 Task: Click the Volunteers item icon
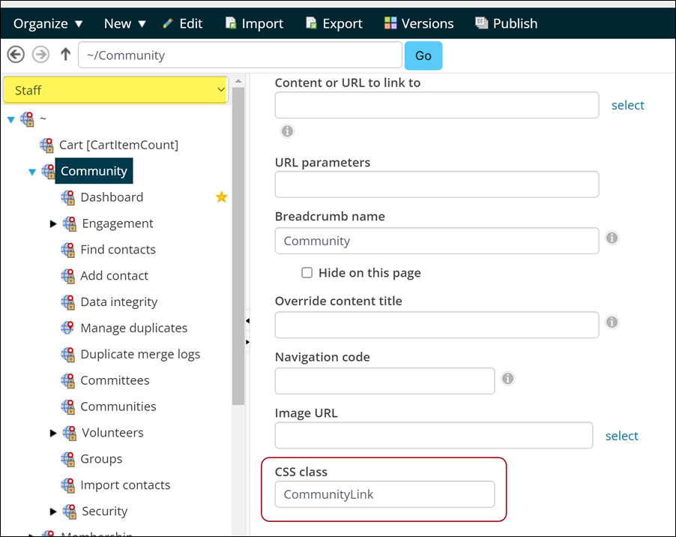click(70, 433)
